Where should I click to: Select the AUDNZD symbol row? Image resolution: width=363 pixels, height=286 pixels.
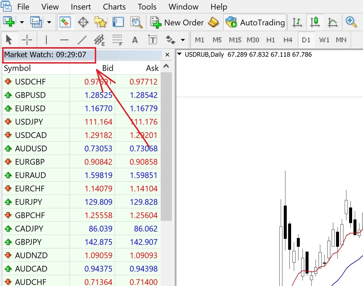(81, 255)
